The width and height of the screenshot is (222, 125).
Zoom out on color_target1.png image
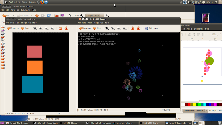pos(41,28)
